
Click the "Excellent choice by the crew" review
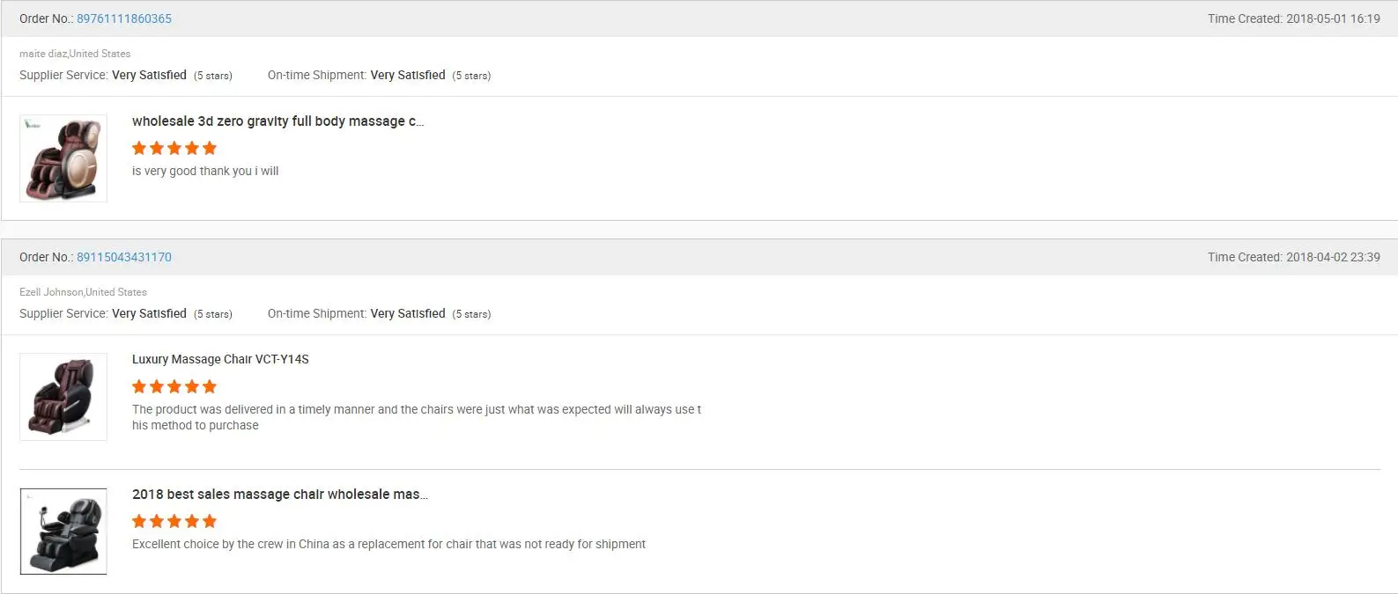pos(388,545)
